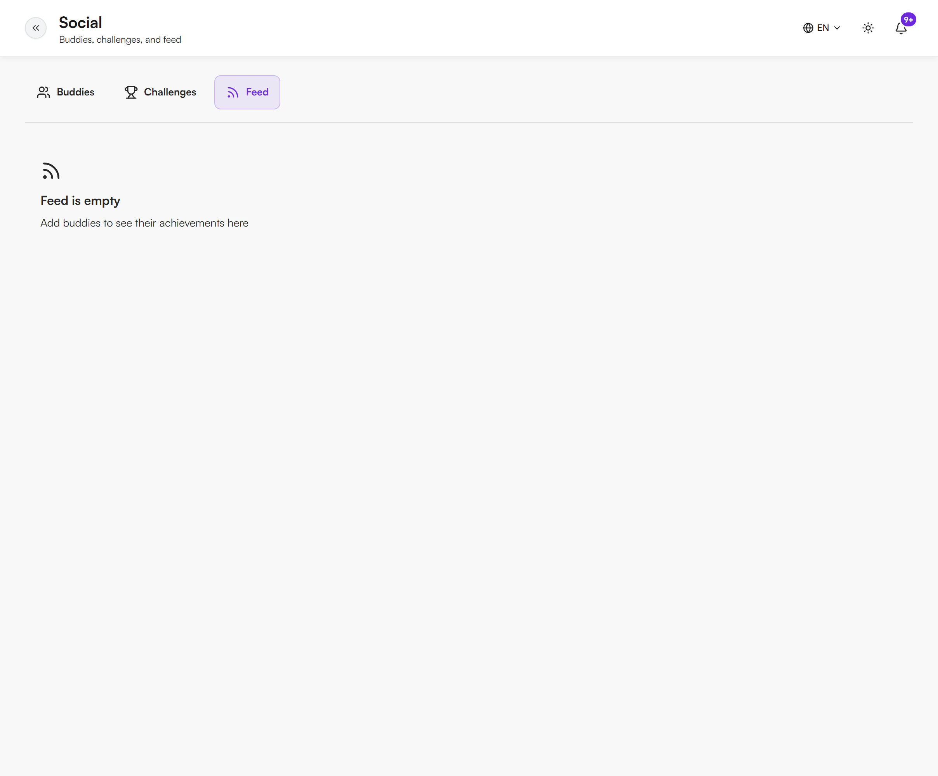Click the 'Feed is empty' heading

click(x=80, y=201)
